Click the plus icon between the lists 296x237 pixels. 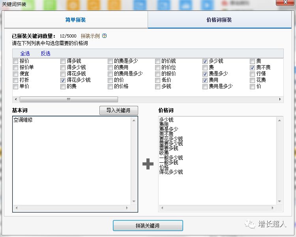tap(148, 164)
